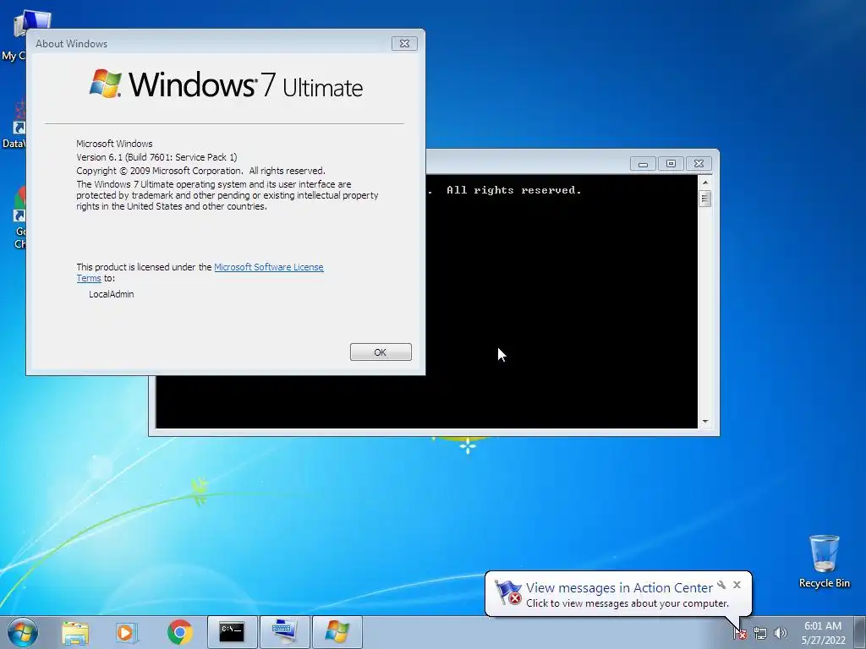Image resolution: width=866 pixels, height=649 pixels.
Task: Click the Action Center flag tray icon
Action: tap(740, 633)
